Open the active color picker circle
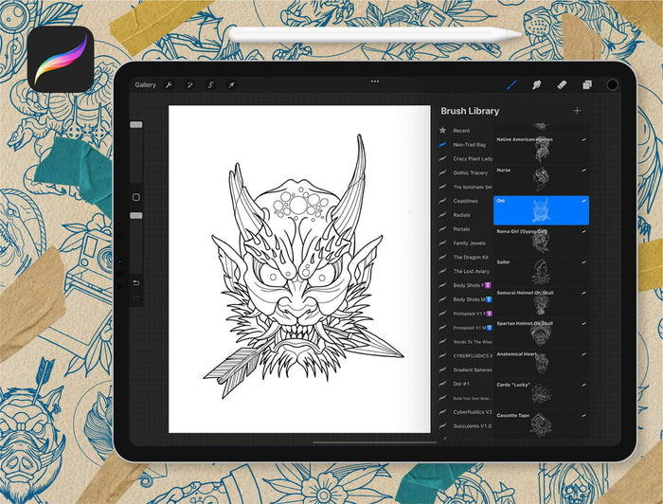 (613, 84)
